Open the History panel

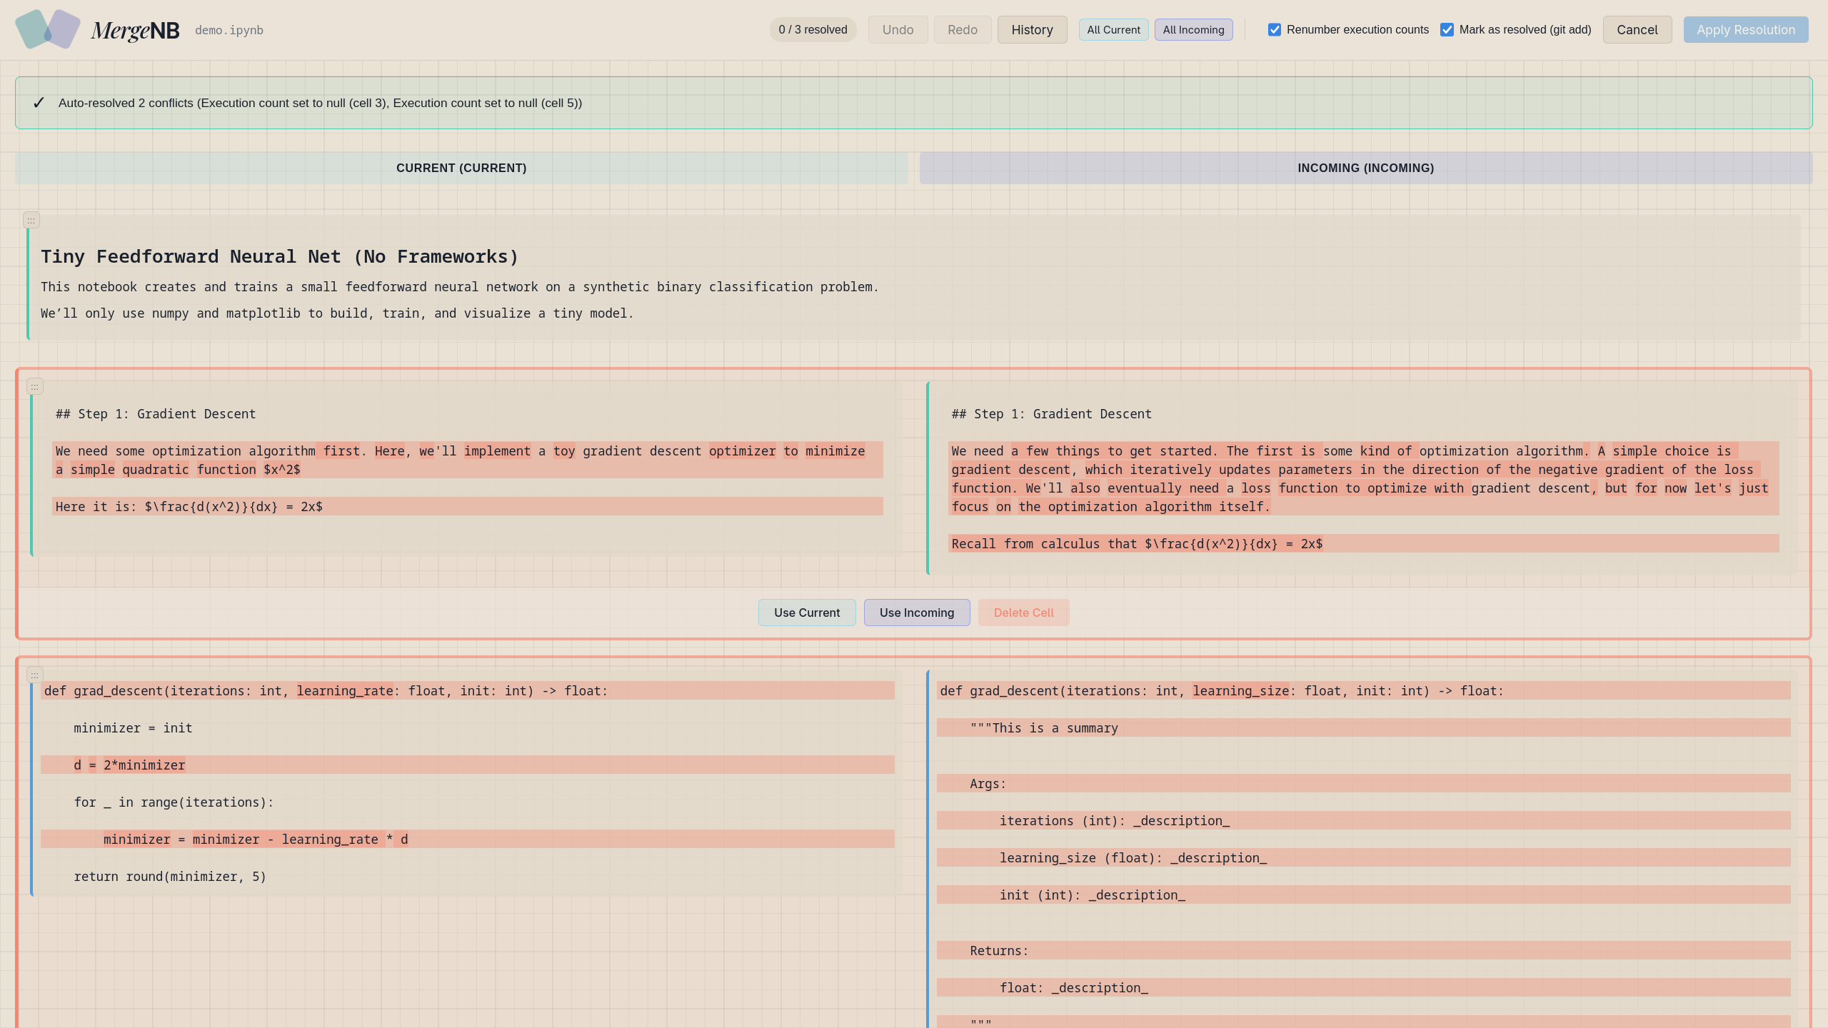[1032, 30]
